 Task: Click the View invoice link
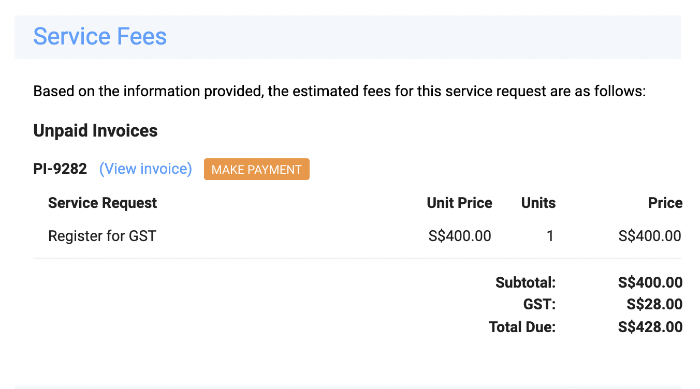145,169
